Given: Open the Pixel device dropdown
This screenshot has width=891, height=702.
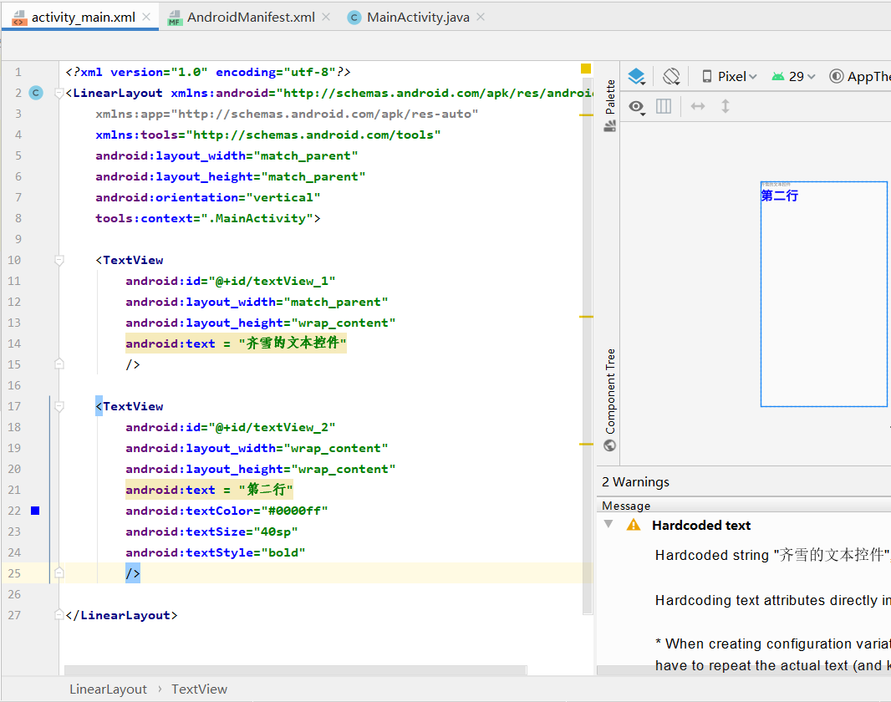Looking at the screenshot, I should click(730, 76).
